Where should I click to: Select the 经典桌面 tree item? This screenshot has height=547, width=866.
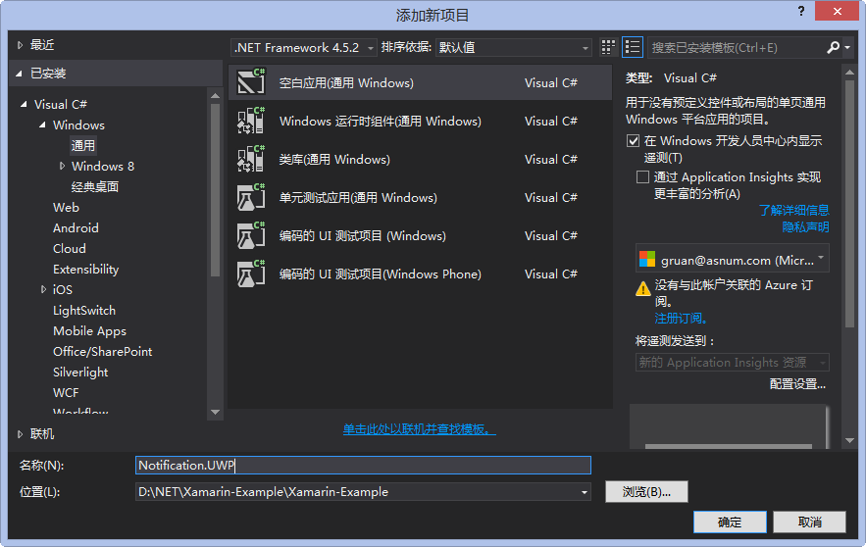(x=94, y=186)
